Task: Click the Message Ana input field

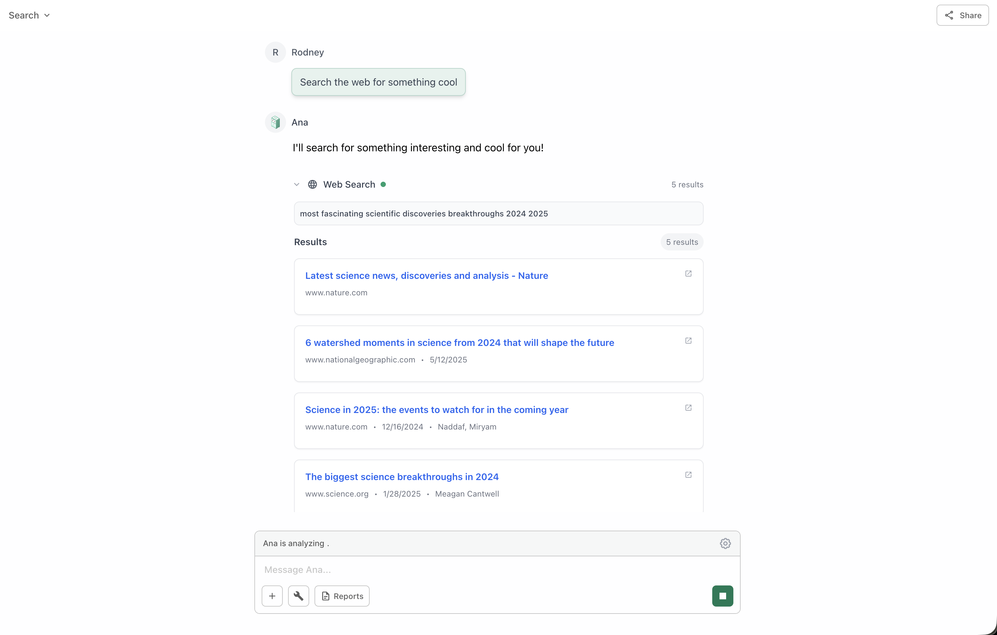Action: coord(456,570)
